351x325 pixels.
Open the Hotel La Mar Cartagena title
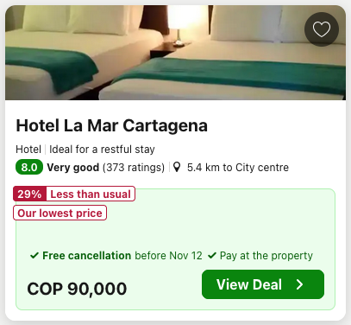pos(111,125)
